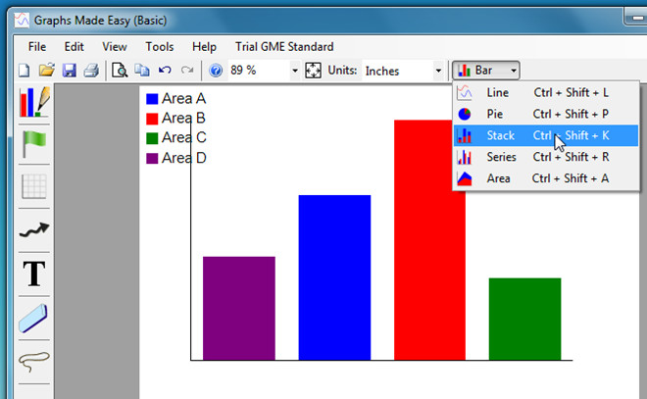The height and width of the screenshot is (399, 647).
Task: Redo the last undone action
Action: click(x=187, y=71)
